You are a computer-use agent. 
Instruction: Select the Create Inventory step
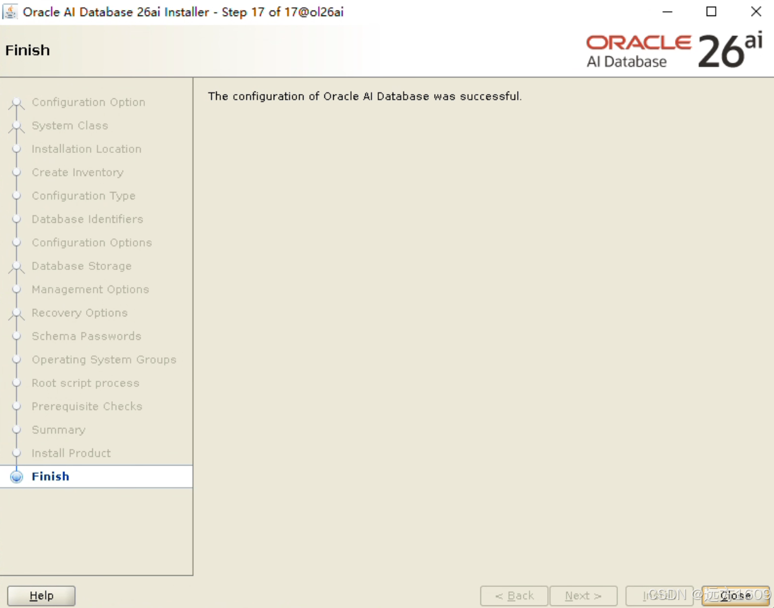77,173
